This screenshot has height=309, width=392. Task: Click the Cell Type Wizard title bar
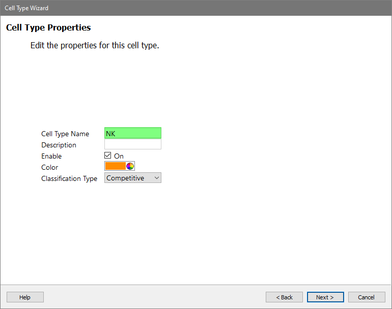(196, 8)
